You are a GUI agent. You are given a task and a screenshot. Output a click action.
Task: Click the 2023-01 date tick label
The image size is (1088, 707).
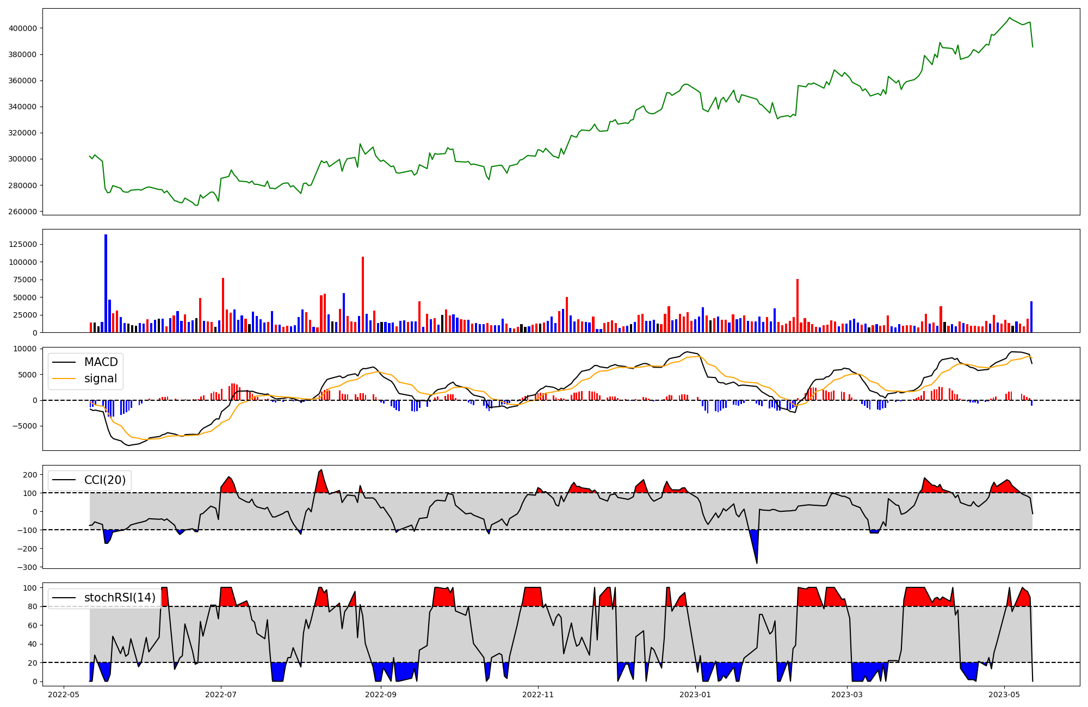tap(695, 694)
